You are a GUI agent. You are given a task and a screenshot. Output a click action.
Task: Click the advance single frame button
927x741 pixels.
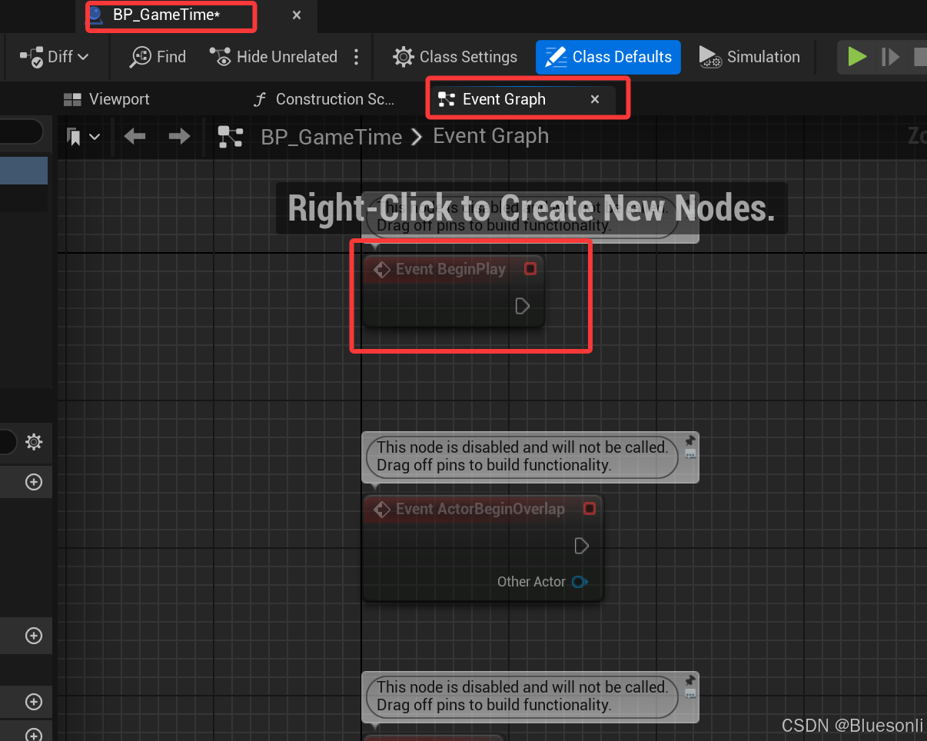click(x=890, y=57)
